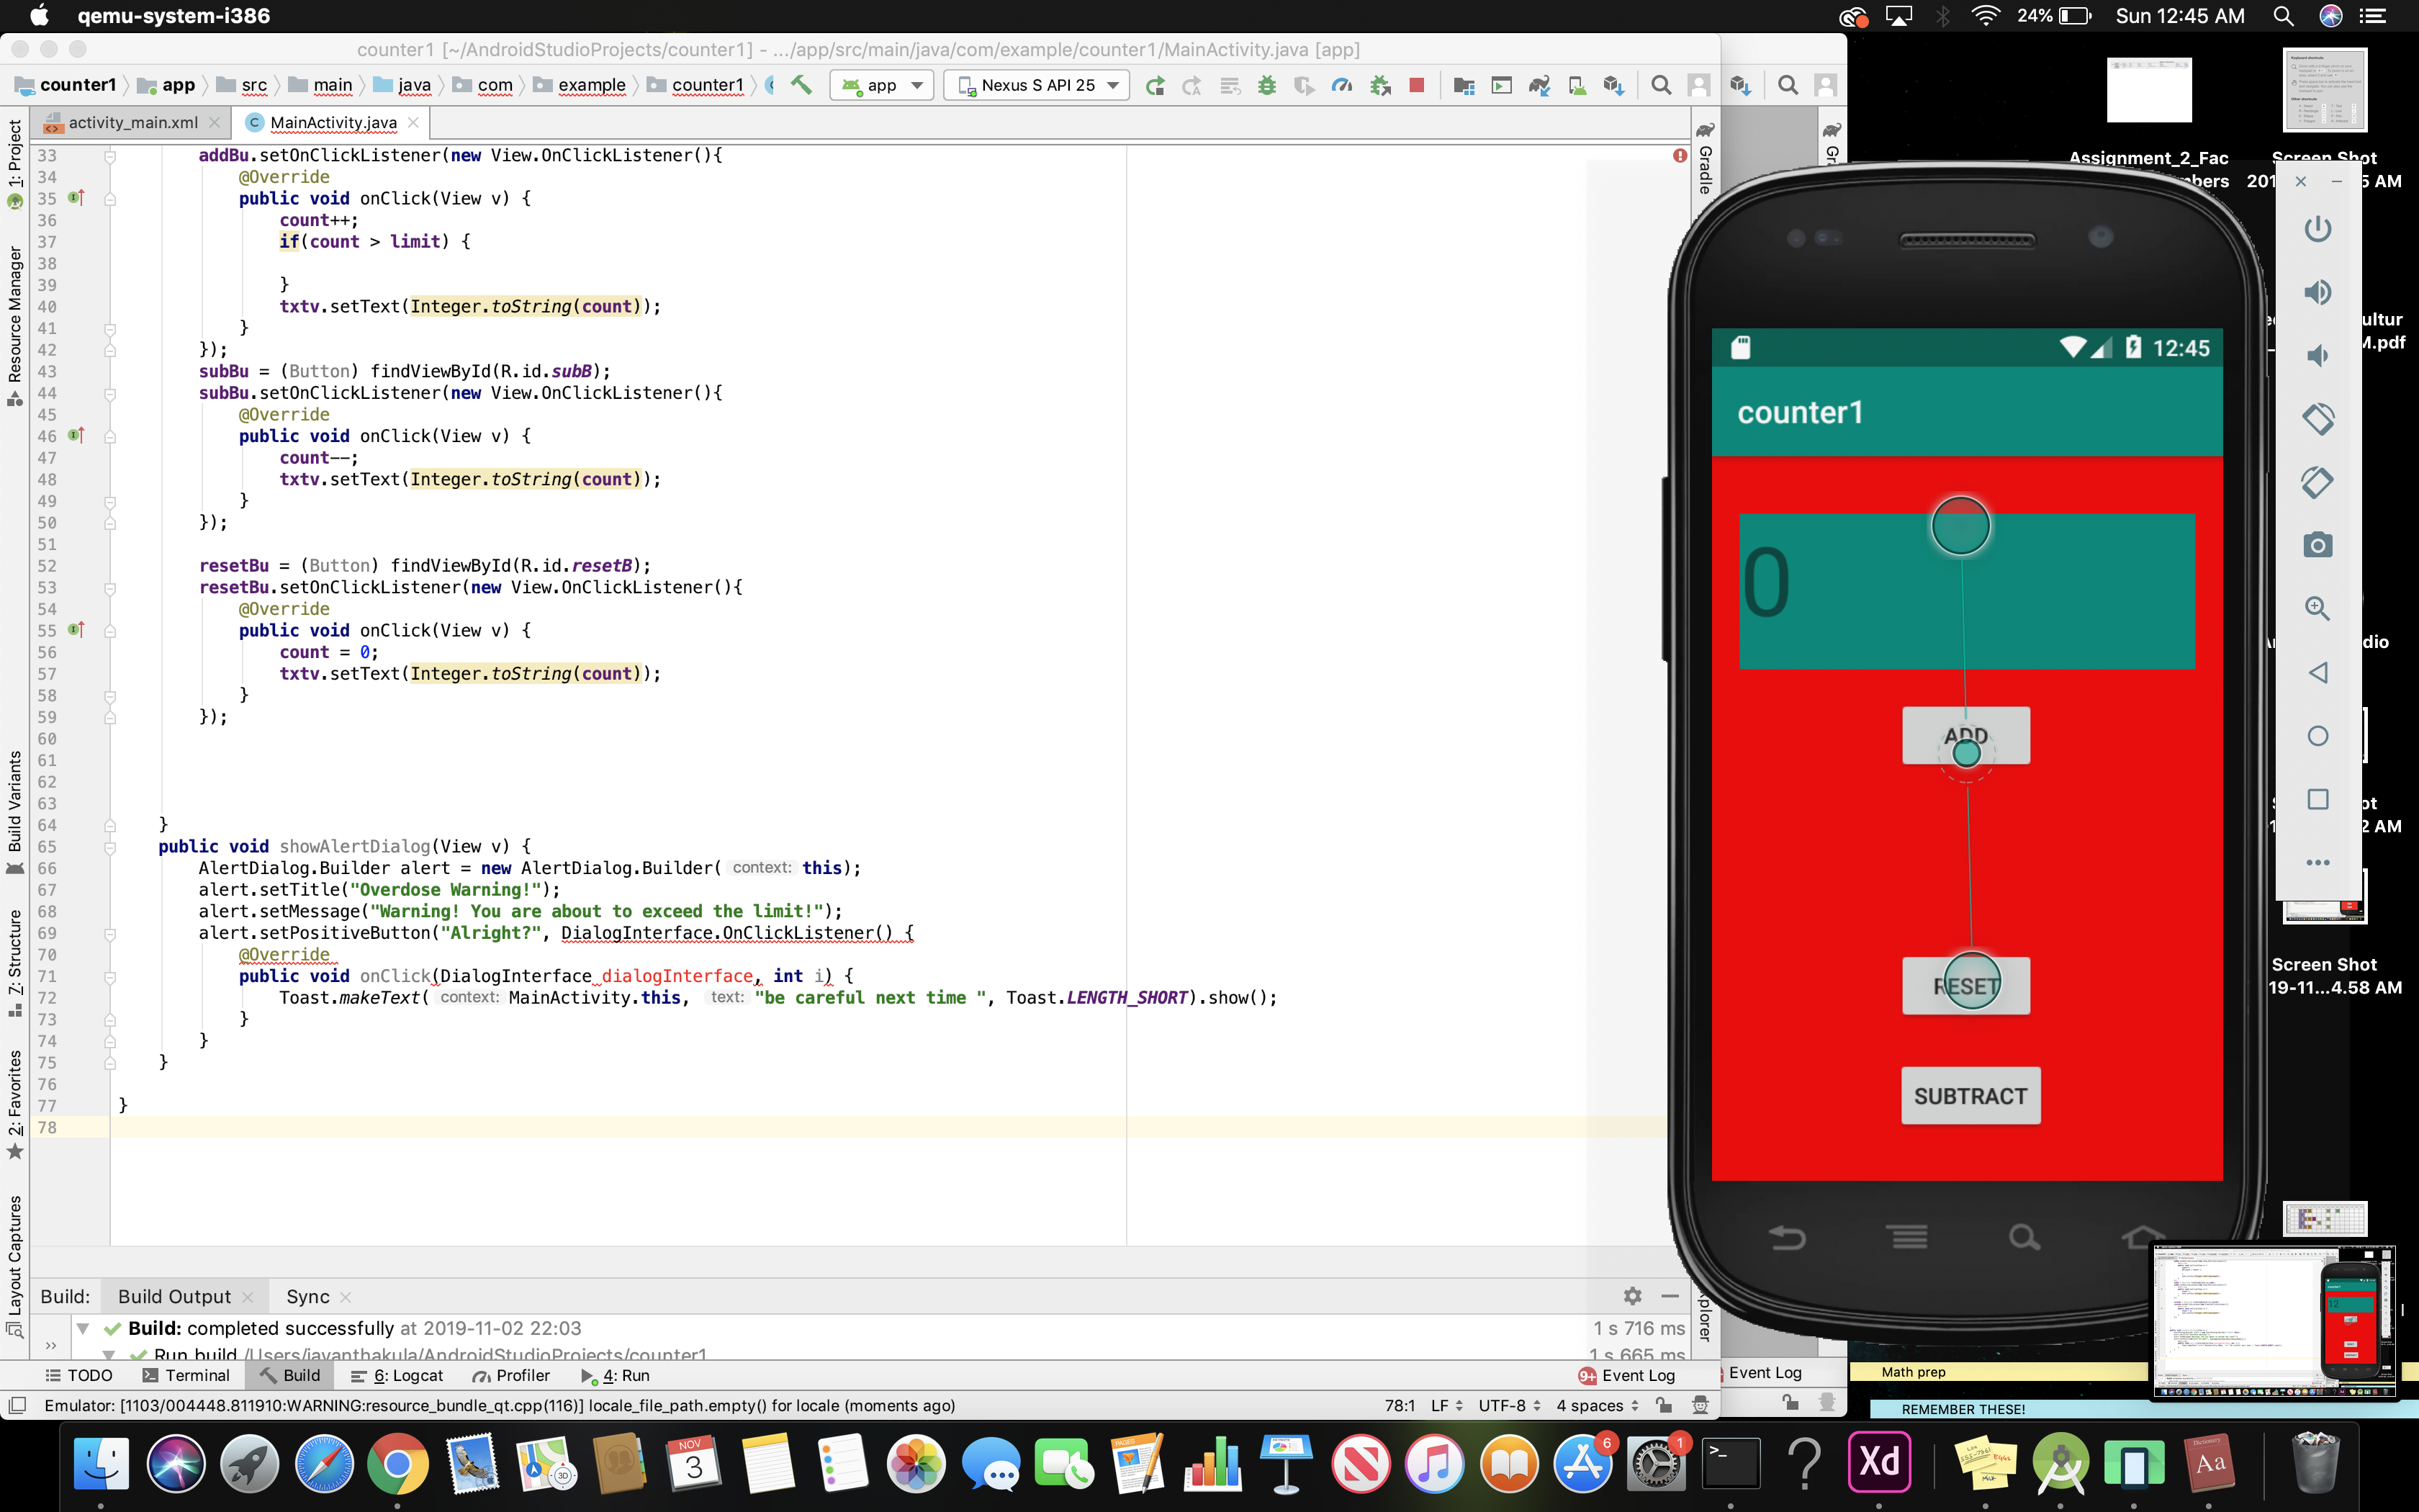
Task: Take an emulator screenshot with camera icon
Action: (x=2317, y=545)
